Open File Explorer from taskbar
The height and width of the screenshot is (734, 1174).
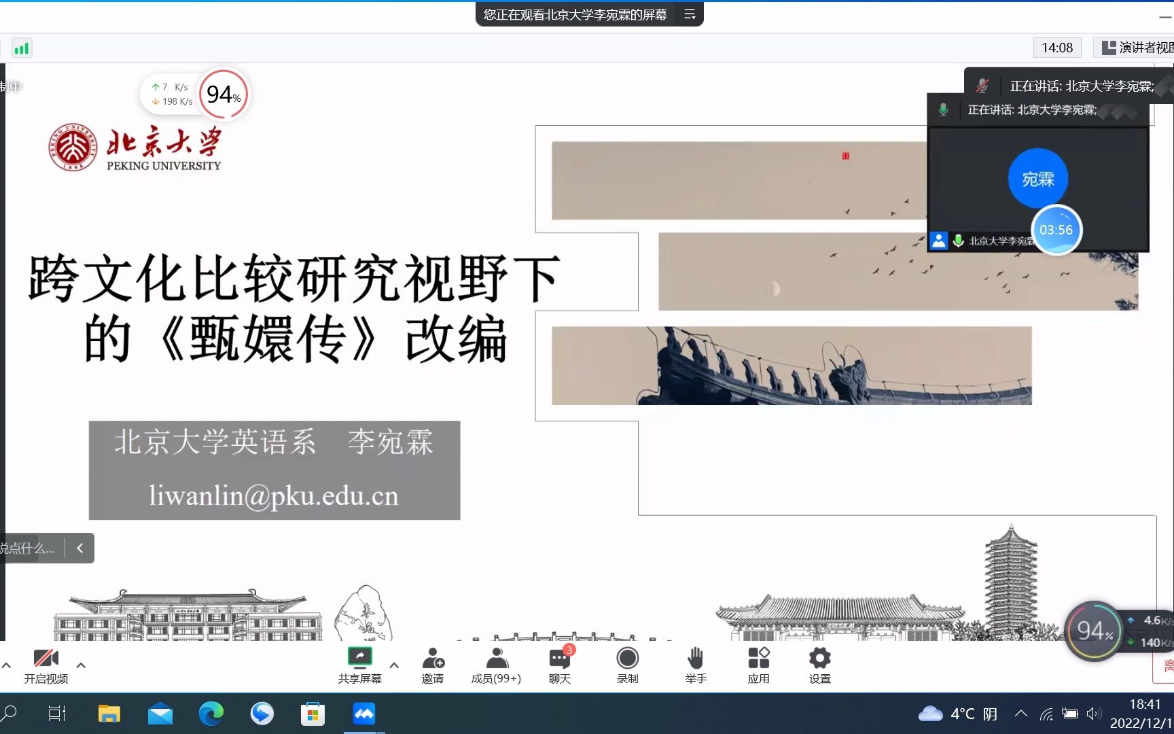[x=109, y=714]
